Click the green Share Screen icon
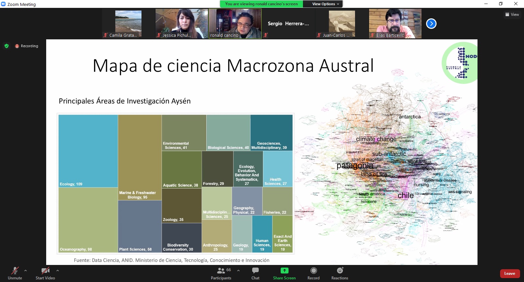 click(284, 271)
